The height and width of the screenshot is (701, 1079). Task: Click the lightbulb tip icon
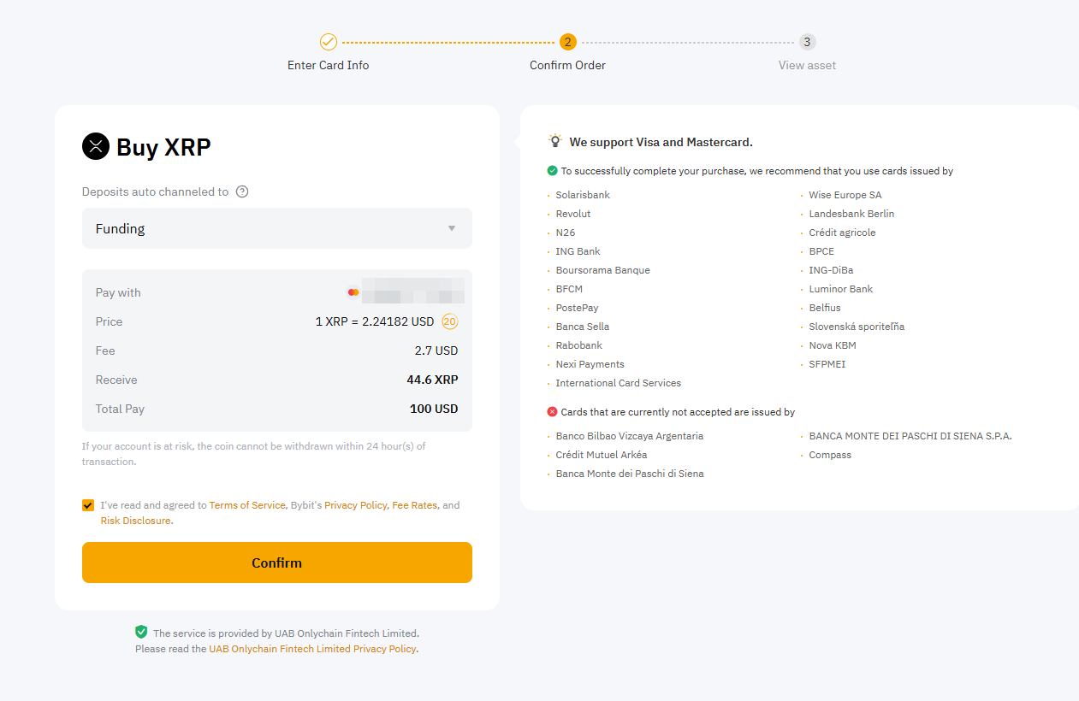(x=555, y=141)
